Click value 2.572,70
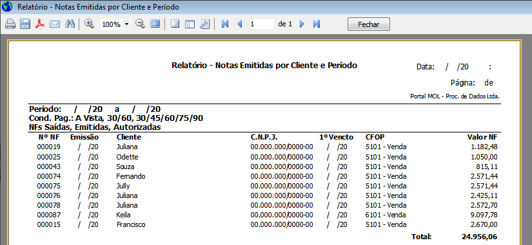 (484, 205)
